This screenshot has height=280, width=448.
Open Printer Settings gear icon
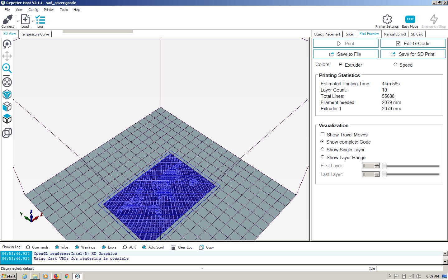387,19
